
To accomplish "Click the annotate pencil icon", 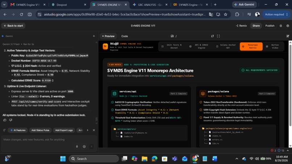I will (288, 36).
